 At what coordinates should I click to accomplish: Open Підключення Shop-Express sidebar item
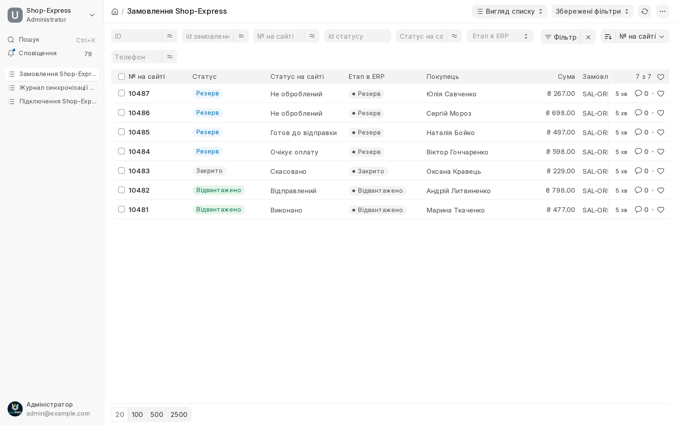[52, 101]
